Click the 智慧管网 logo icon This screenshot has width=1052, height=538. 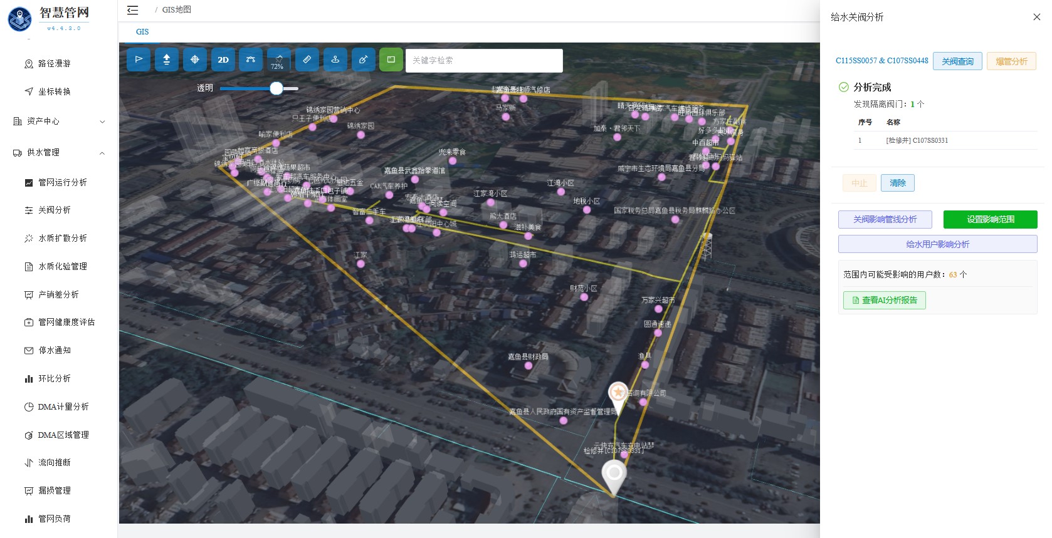[19, 18]
